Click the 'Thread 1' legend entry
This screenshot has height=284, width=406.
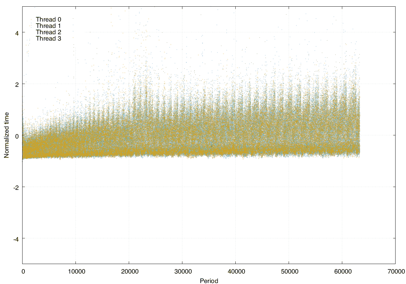click(x=49, y=26)
